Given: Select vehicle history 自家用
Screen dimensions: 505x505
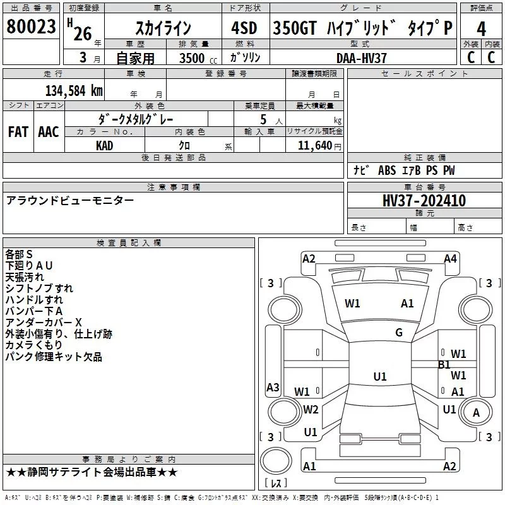Looking at the screenshot, I should coord(135,58).
